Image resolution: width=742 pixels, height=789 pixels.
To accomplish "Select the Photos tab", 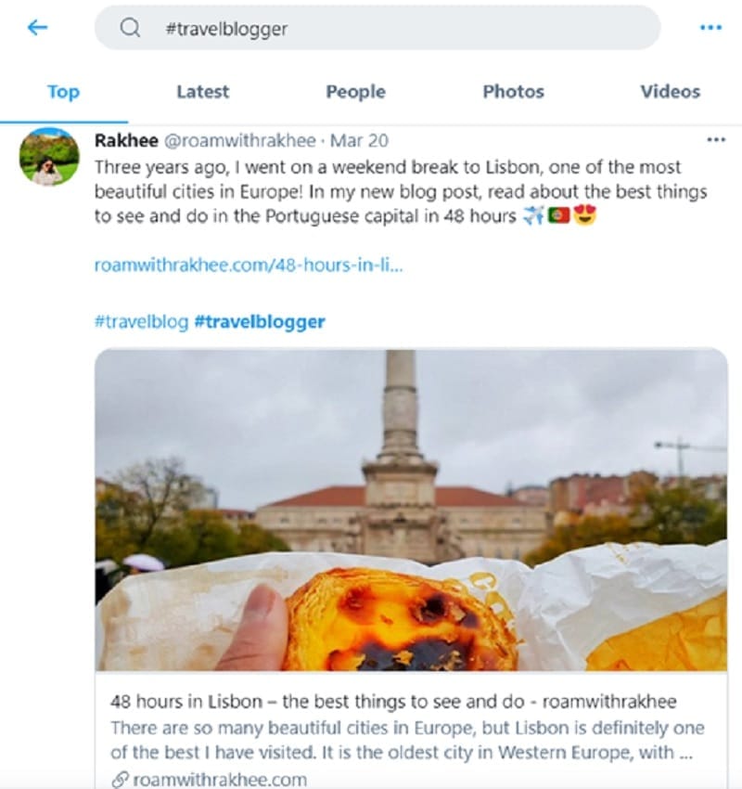I will click(x=512, y=91).
